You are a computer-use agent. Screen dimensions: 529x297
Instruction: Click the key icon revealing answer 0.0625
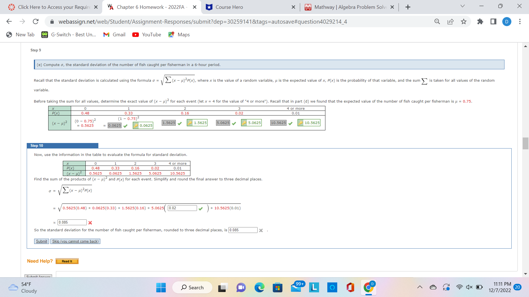(x=136, y=125)
